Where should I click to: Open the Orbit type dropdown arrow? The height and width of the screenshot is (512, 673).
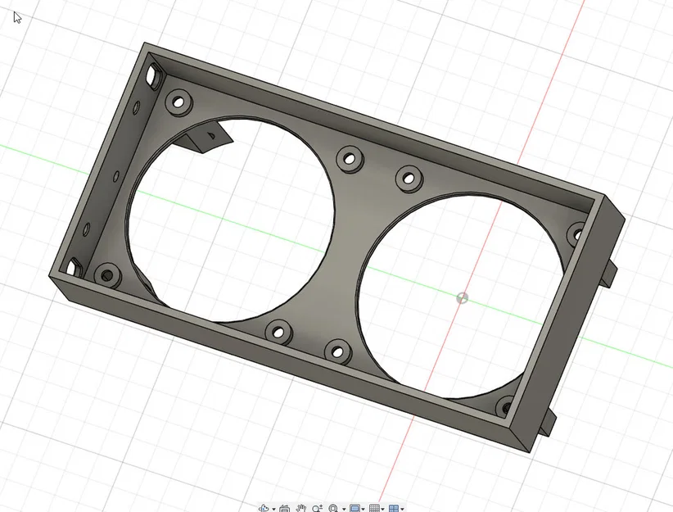click(273, 509)
